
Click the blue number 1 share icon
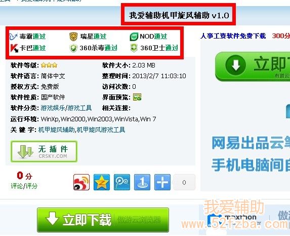coord(142,182)
